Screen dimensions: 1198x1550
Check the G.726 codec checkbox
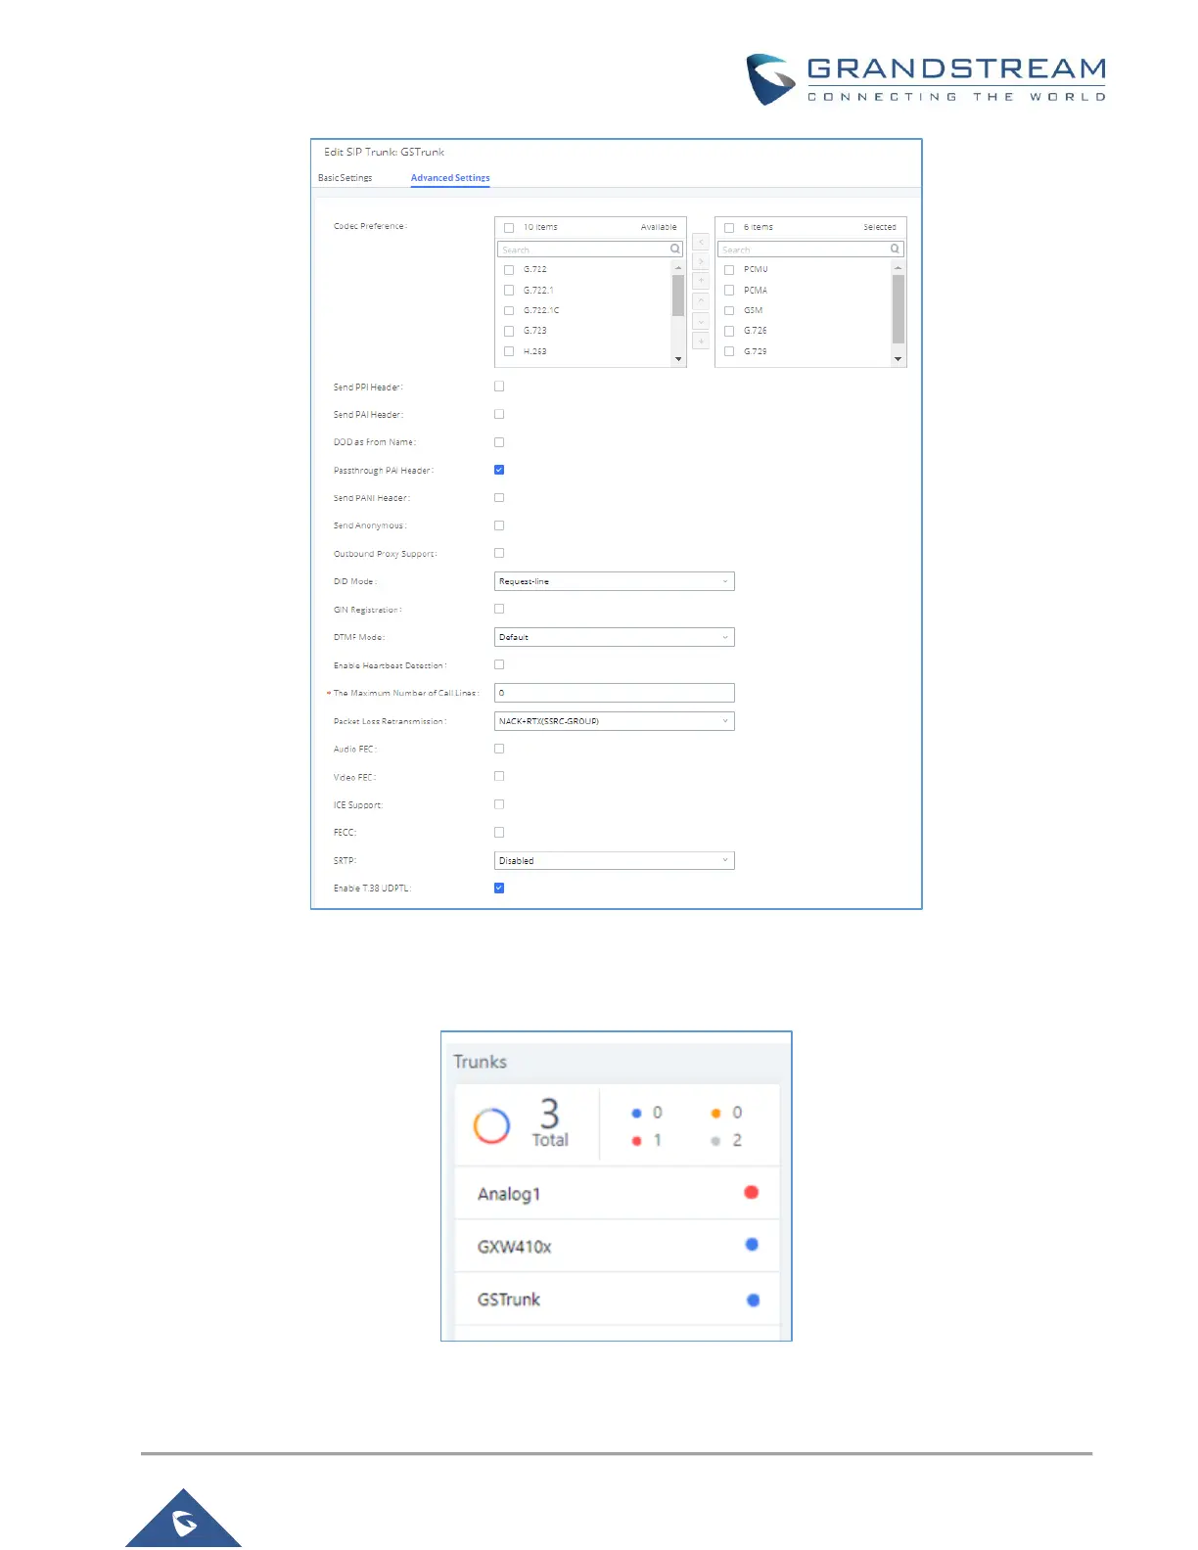coord(729,331)
